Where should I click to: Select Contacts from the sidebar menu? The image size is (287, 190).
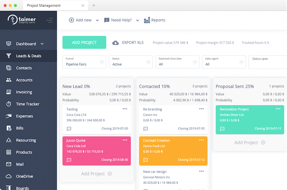pyautogui.click(x=24, y=68)
